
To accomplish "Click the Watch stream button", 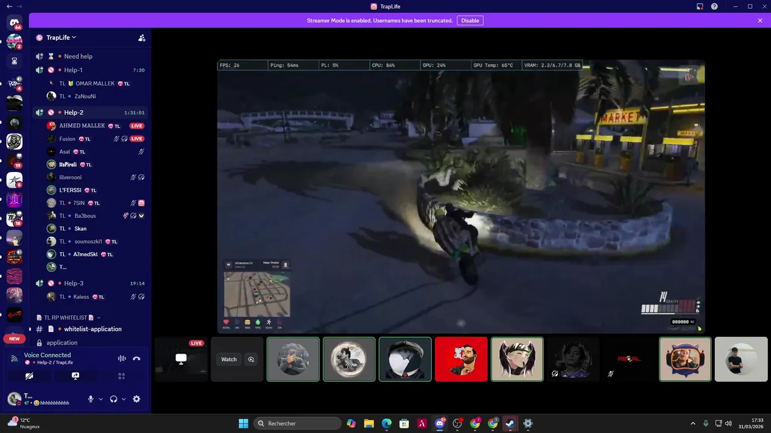I will [229, 359].
